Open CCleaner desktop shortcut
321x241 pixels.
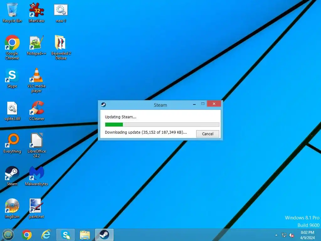pyautogui.click(x=36, y=111)
